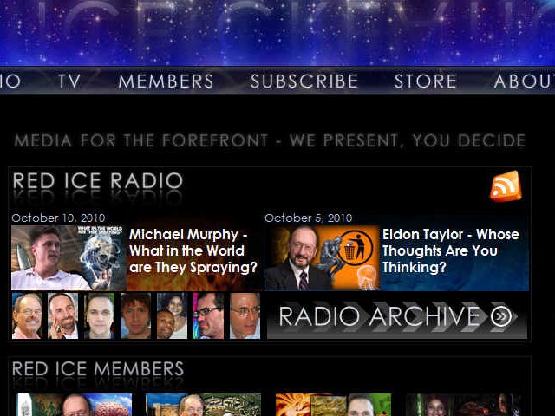Select the first small guest portrait thumbnail

pyautogui.click(x=27, y=315)
